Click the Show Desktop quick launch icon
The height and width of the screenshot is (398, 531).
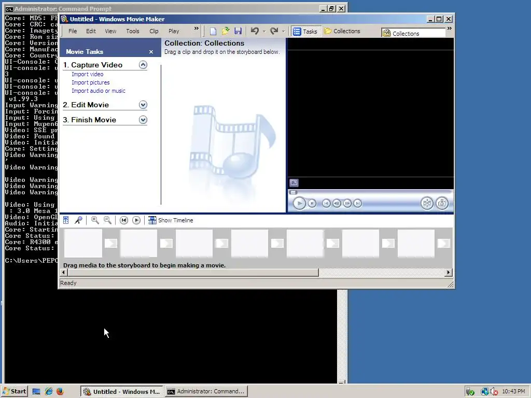36,392
